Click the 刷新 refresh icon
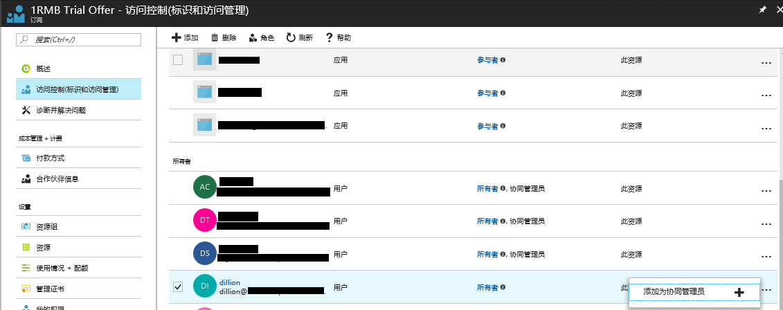 [x=291, y=37]
